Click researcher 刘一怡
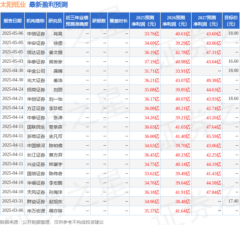Screen dimensions: 240x225 click(56, 99)
